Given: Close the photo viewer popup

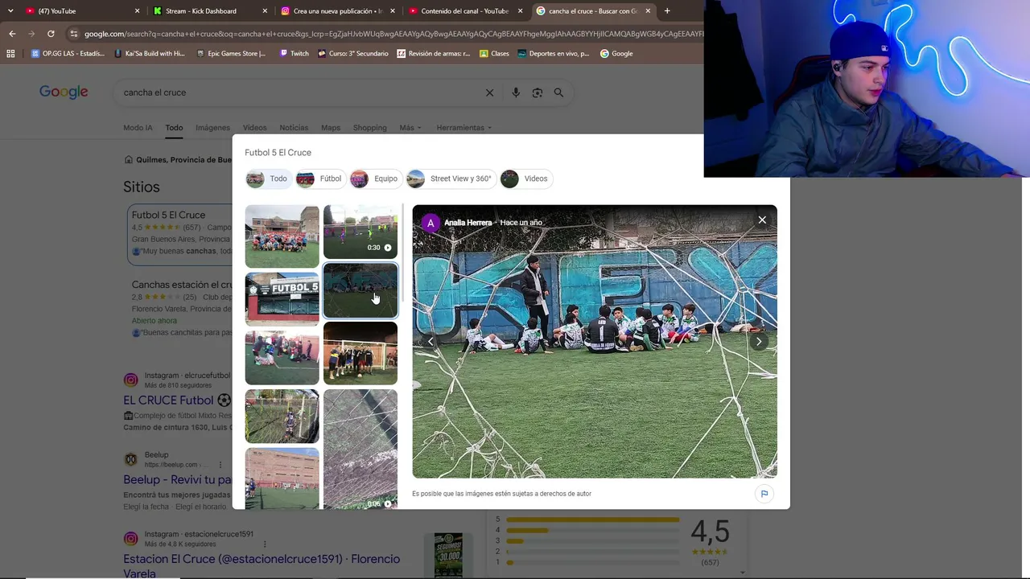Looking at the screenshot, I should point(762,220).
